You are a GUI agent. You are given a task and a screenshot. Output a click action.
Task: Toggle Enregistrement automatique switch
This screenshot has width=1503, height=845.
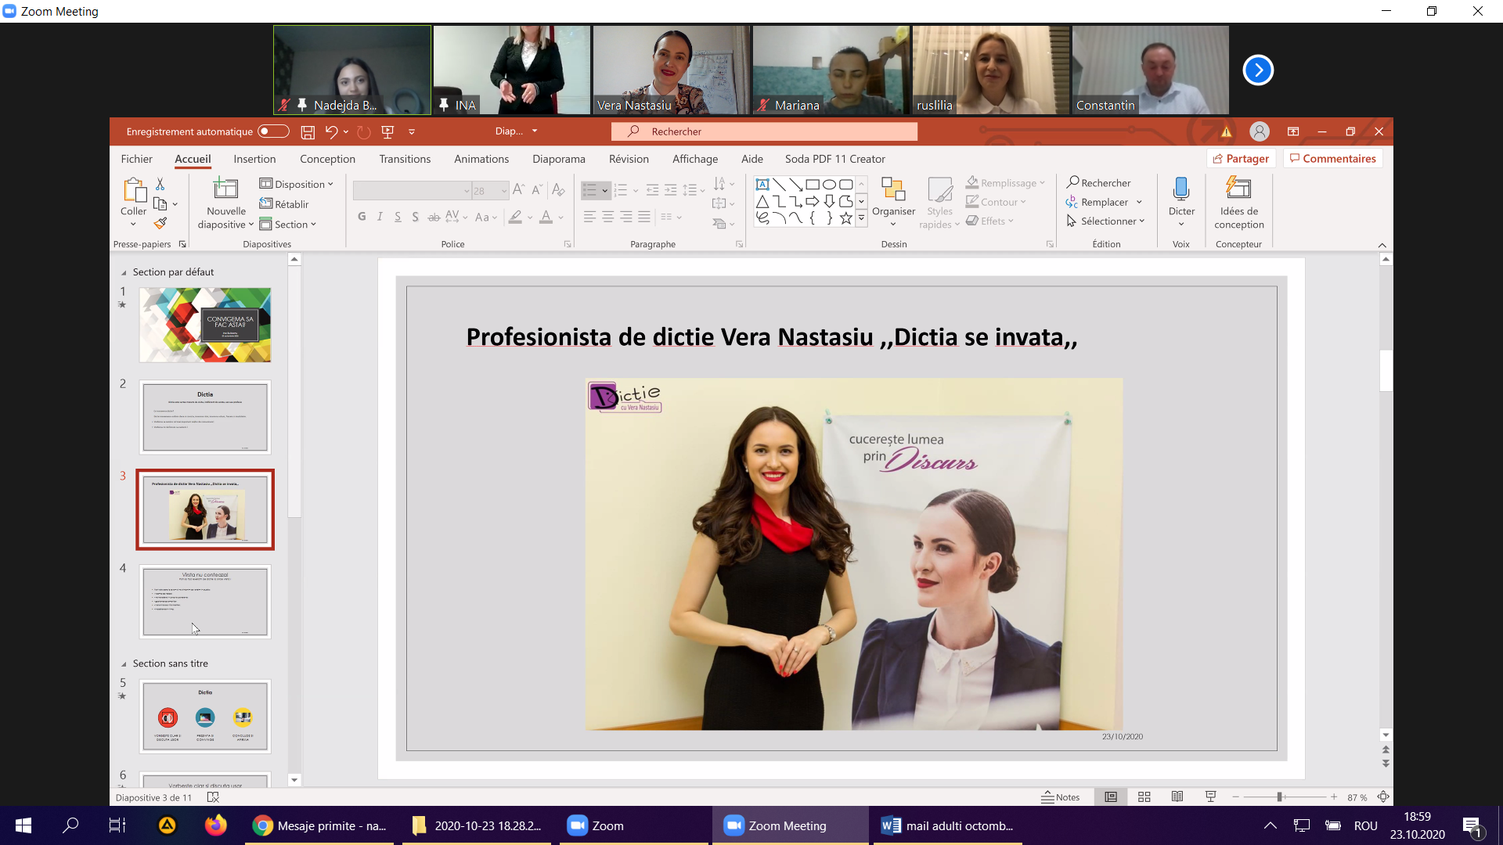273,131
